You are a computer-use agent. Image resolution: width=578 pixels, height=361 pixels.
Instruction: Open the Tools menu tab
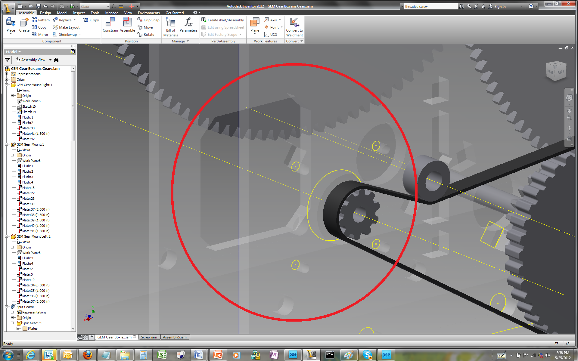click(x=95, y=13)
